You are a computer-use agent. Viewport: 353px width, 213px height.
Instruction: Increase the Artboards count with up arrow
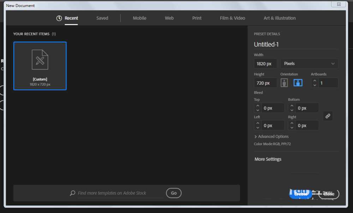coord(315,81)
